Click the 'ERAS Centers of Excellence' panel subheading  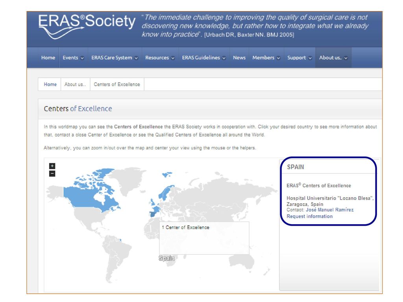coord(319,186)
